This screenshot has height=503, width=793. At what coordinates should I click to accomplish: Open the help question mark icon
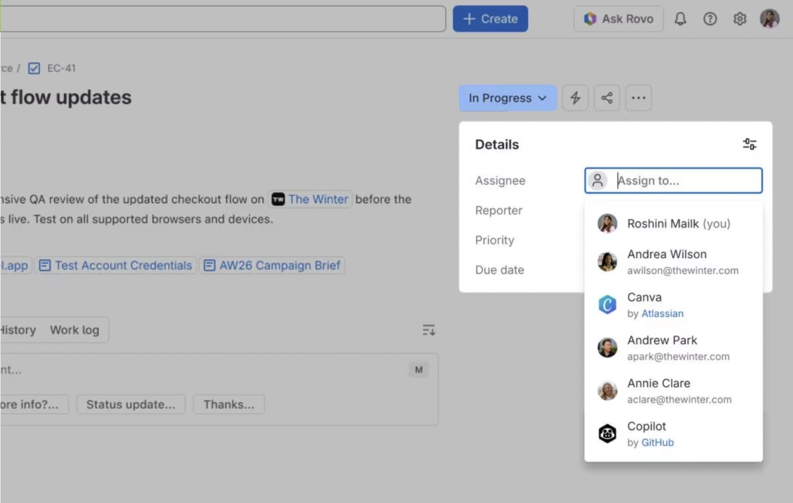pos(710,19)
